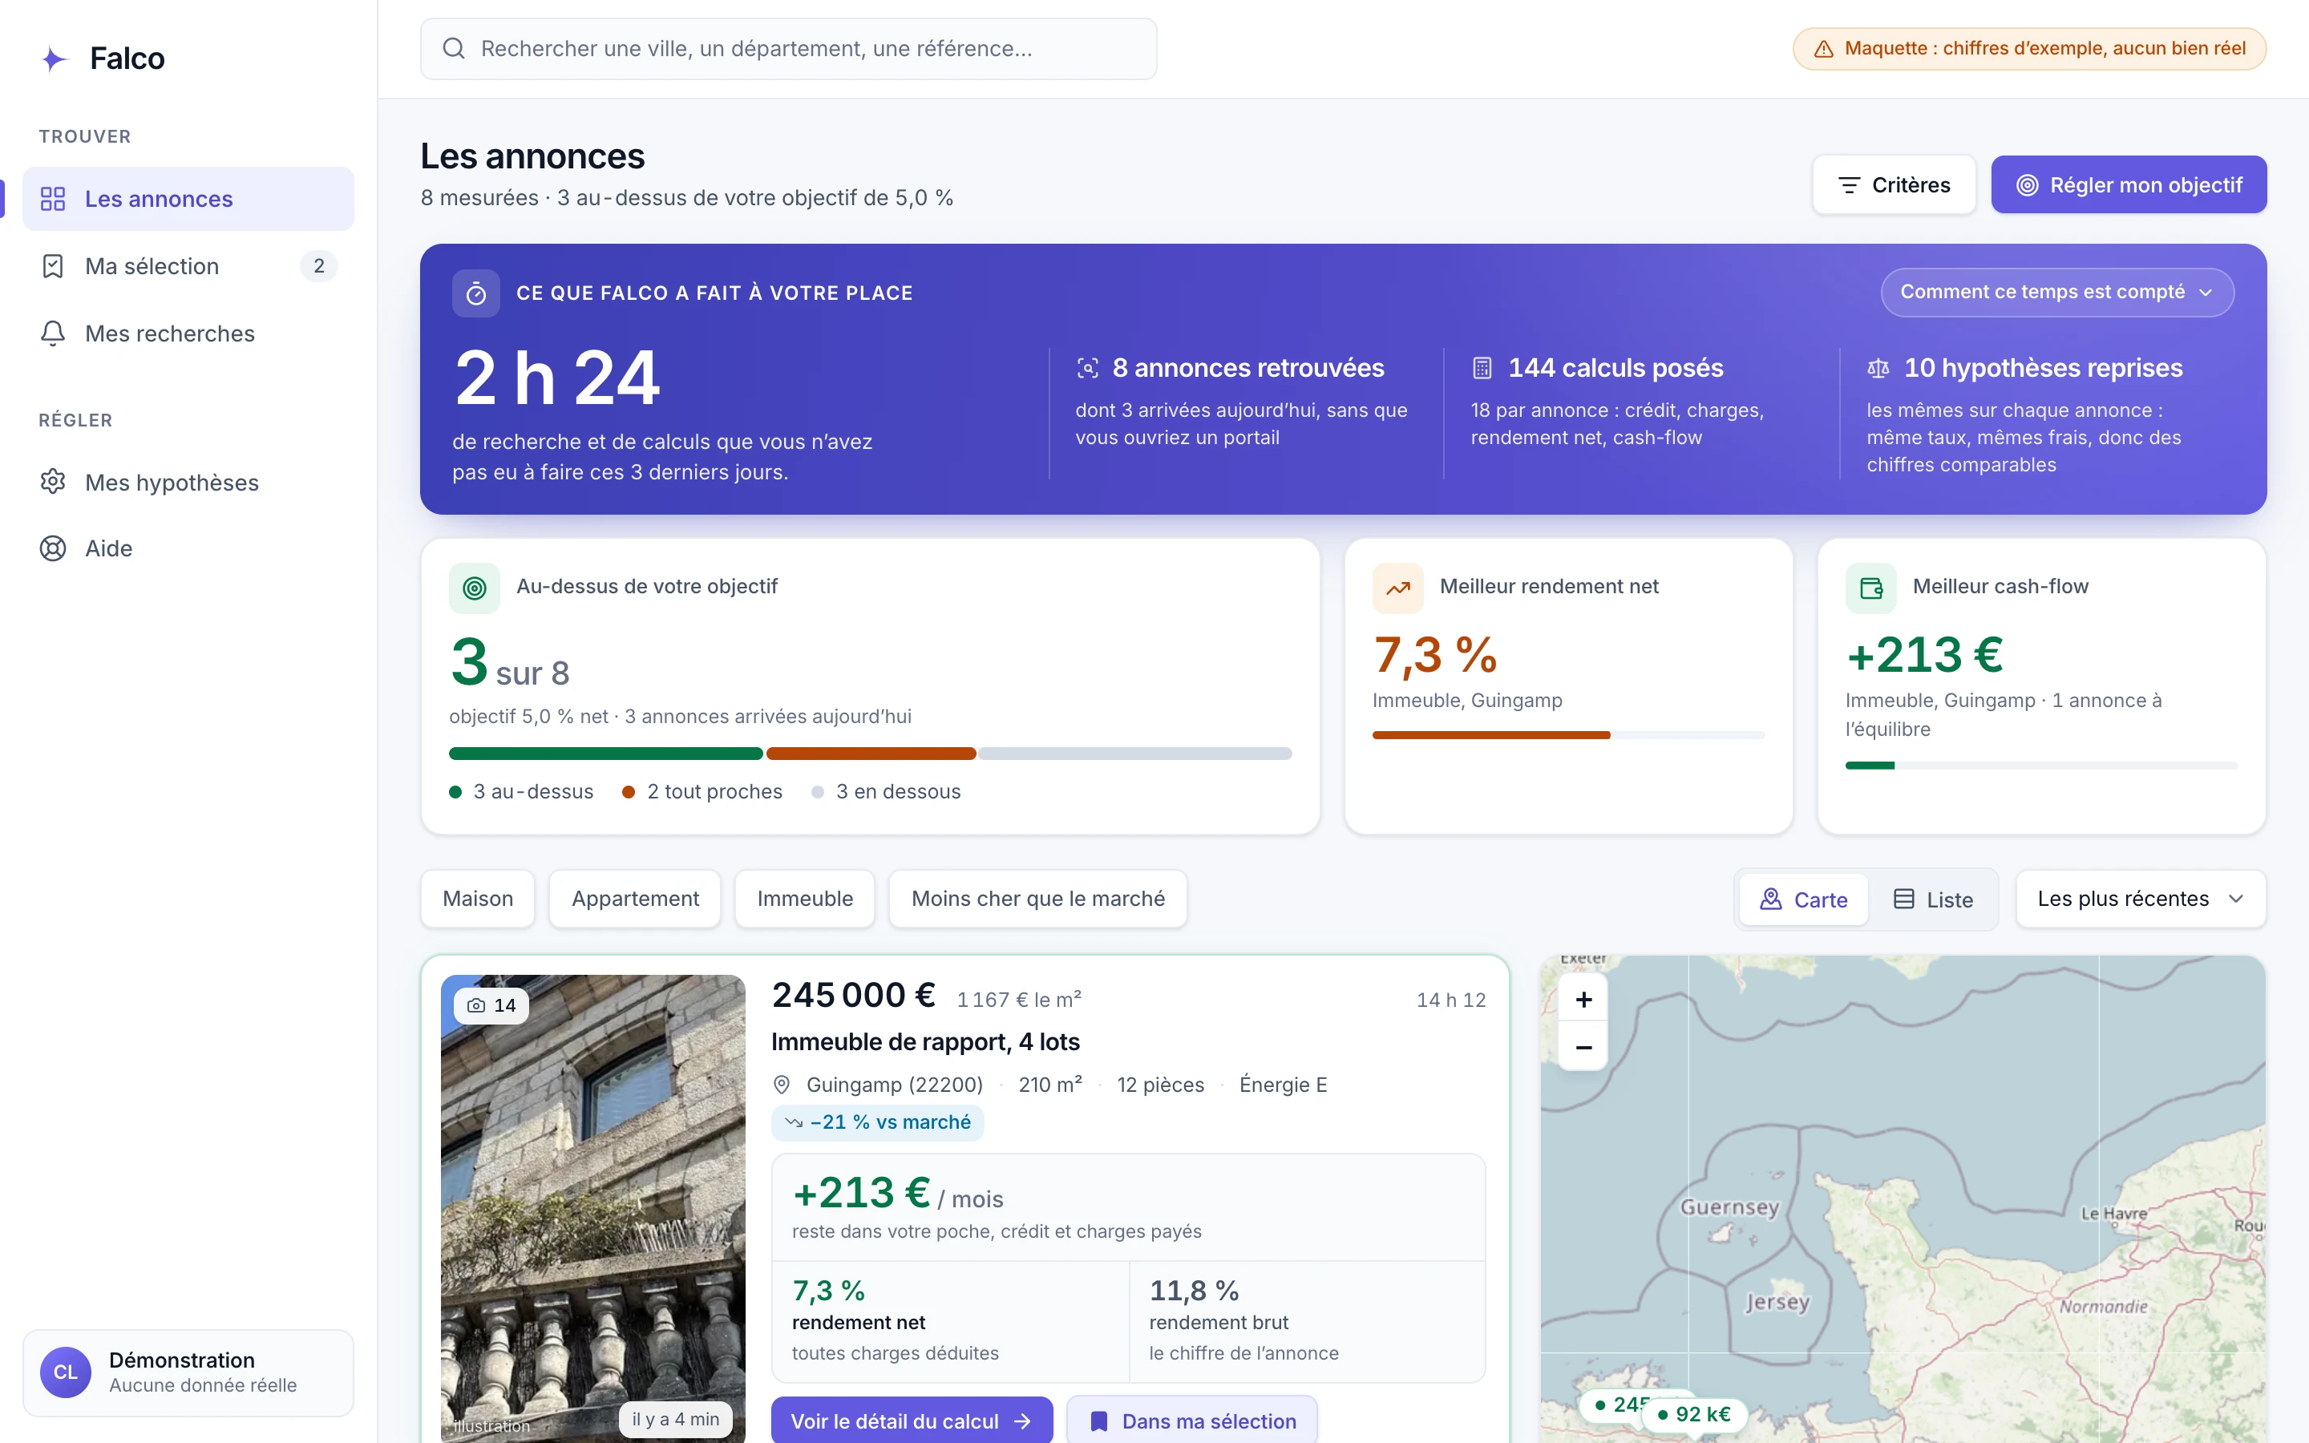Image resolution: width=2309 pixels, height=1443 pixels.
Task: Click the Immeuble de rapport, 4 lots title
Action: point(925,1042)
